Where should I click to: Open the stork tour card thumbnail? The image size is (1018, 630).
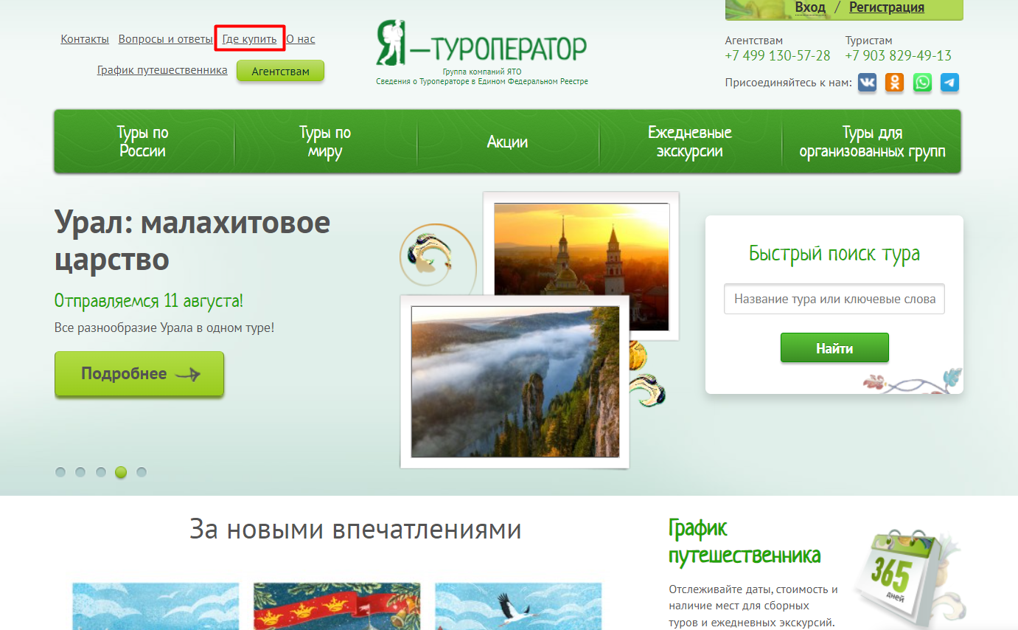click(518, 606)
